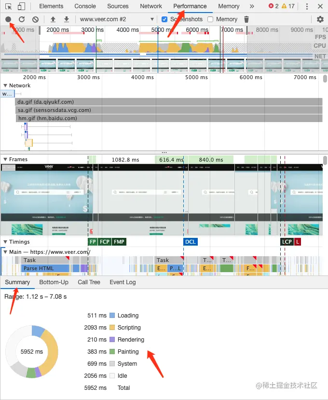This screenshot has height=400, width=328.
Task: Collapse the Frames section
Action: coord(5,159)
